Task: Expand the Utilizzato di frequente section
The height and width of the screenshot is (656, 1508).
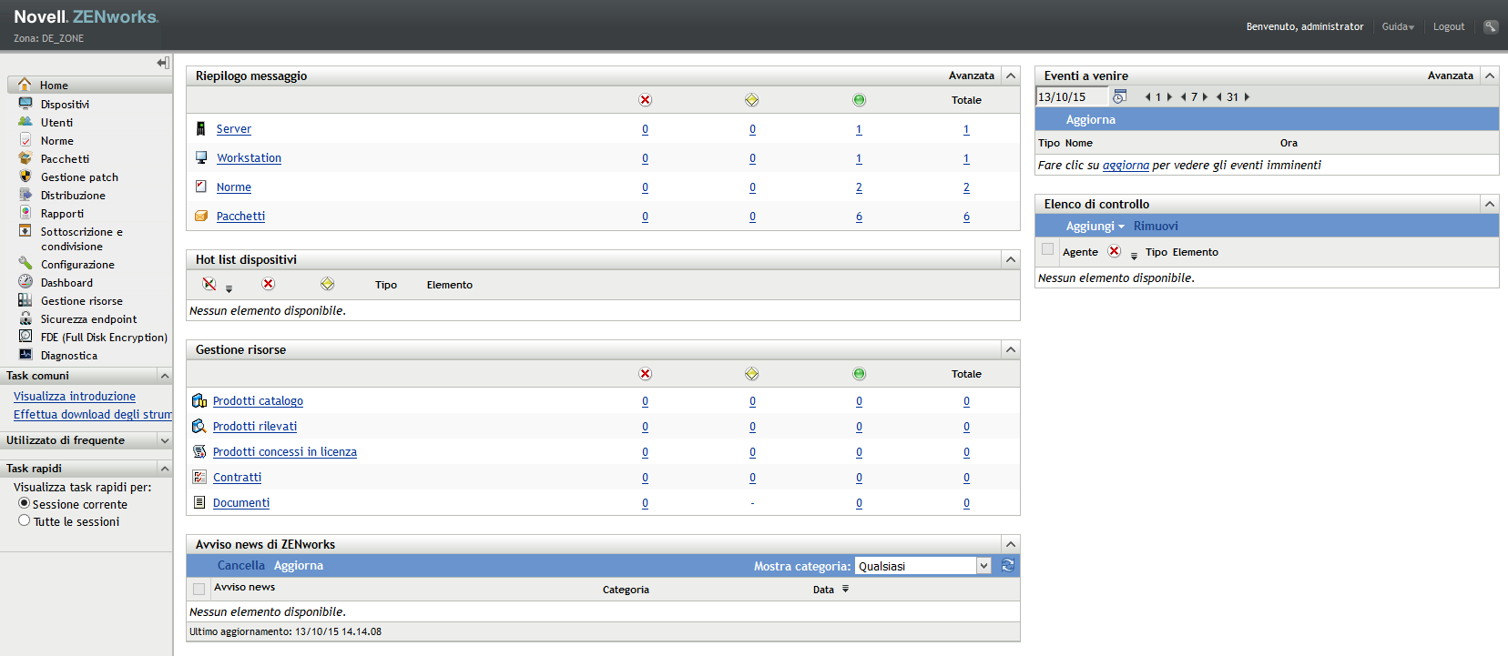Action: (165, 440)
